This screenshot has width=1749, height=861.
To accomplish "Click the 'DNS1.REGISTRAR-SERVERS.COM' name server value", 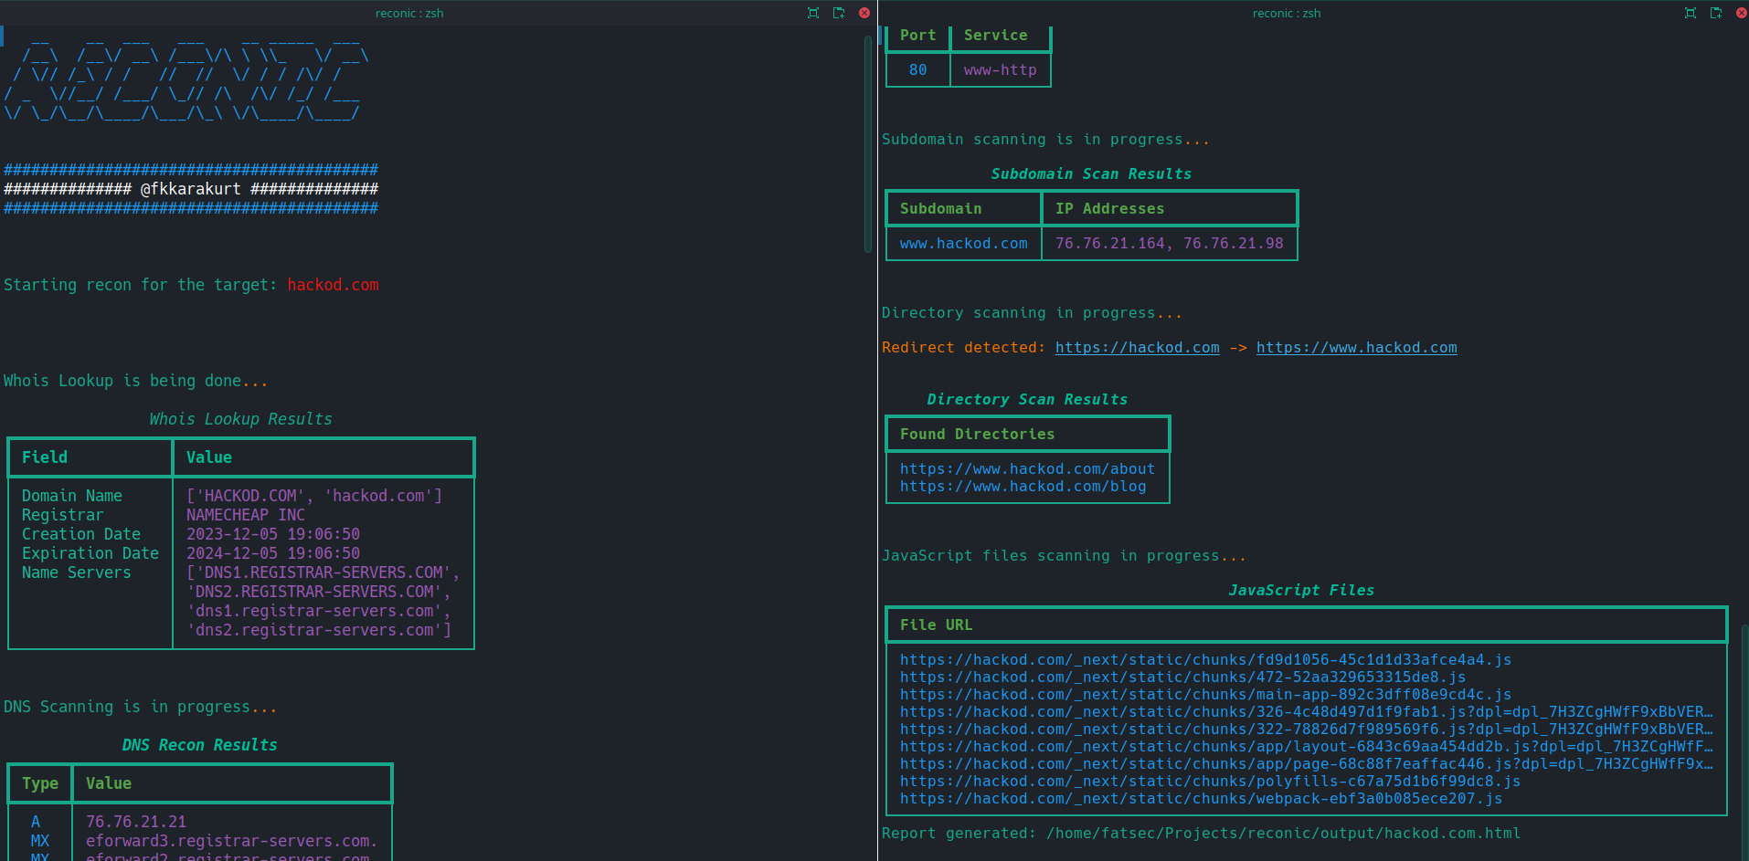I will click(323, 572).
